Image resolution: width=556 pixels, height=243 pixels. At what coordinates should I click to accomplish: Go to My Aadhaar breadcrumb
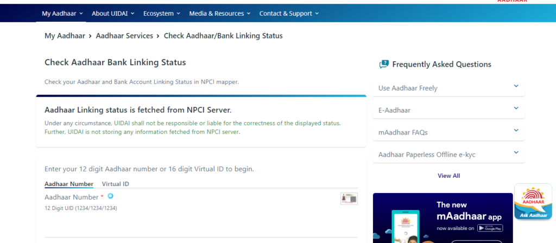(x=65, y=36)
